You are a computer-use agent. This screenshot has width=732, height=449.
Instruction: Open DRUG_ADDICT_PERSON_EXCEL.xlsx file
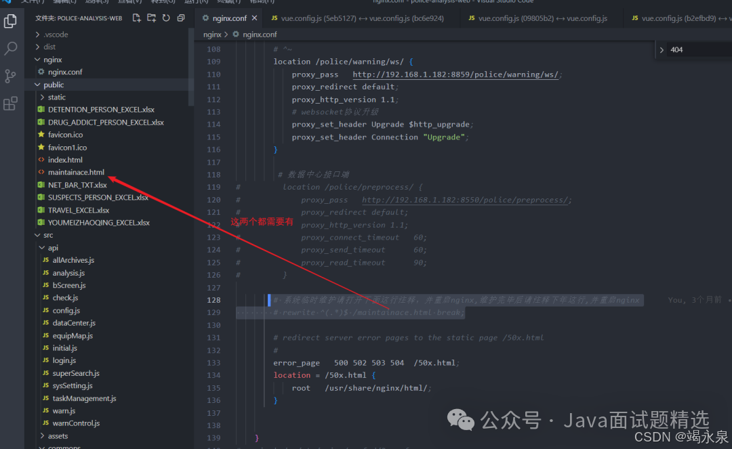106,122
